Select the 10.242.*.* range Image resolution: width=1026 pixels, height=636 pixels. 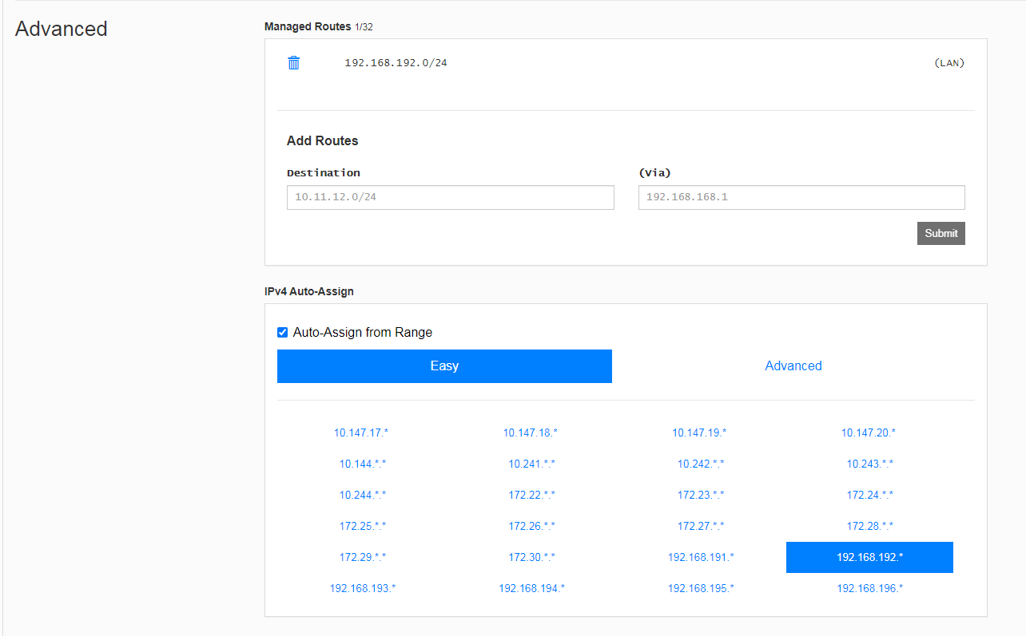tap(700, 464)
